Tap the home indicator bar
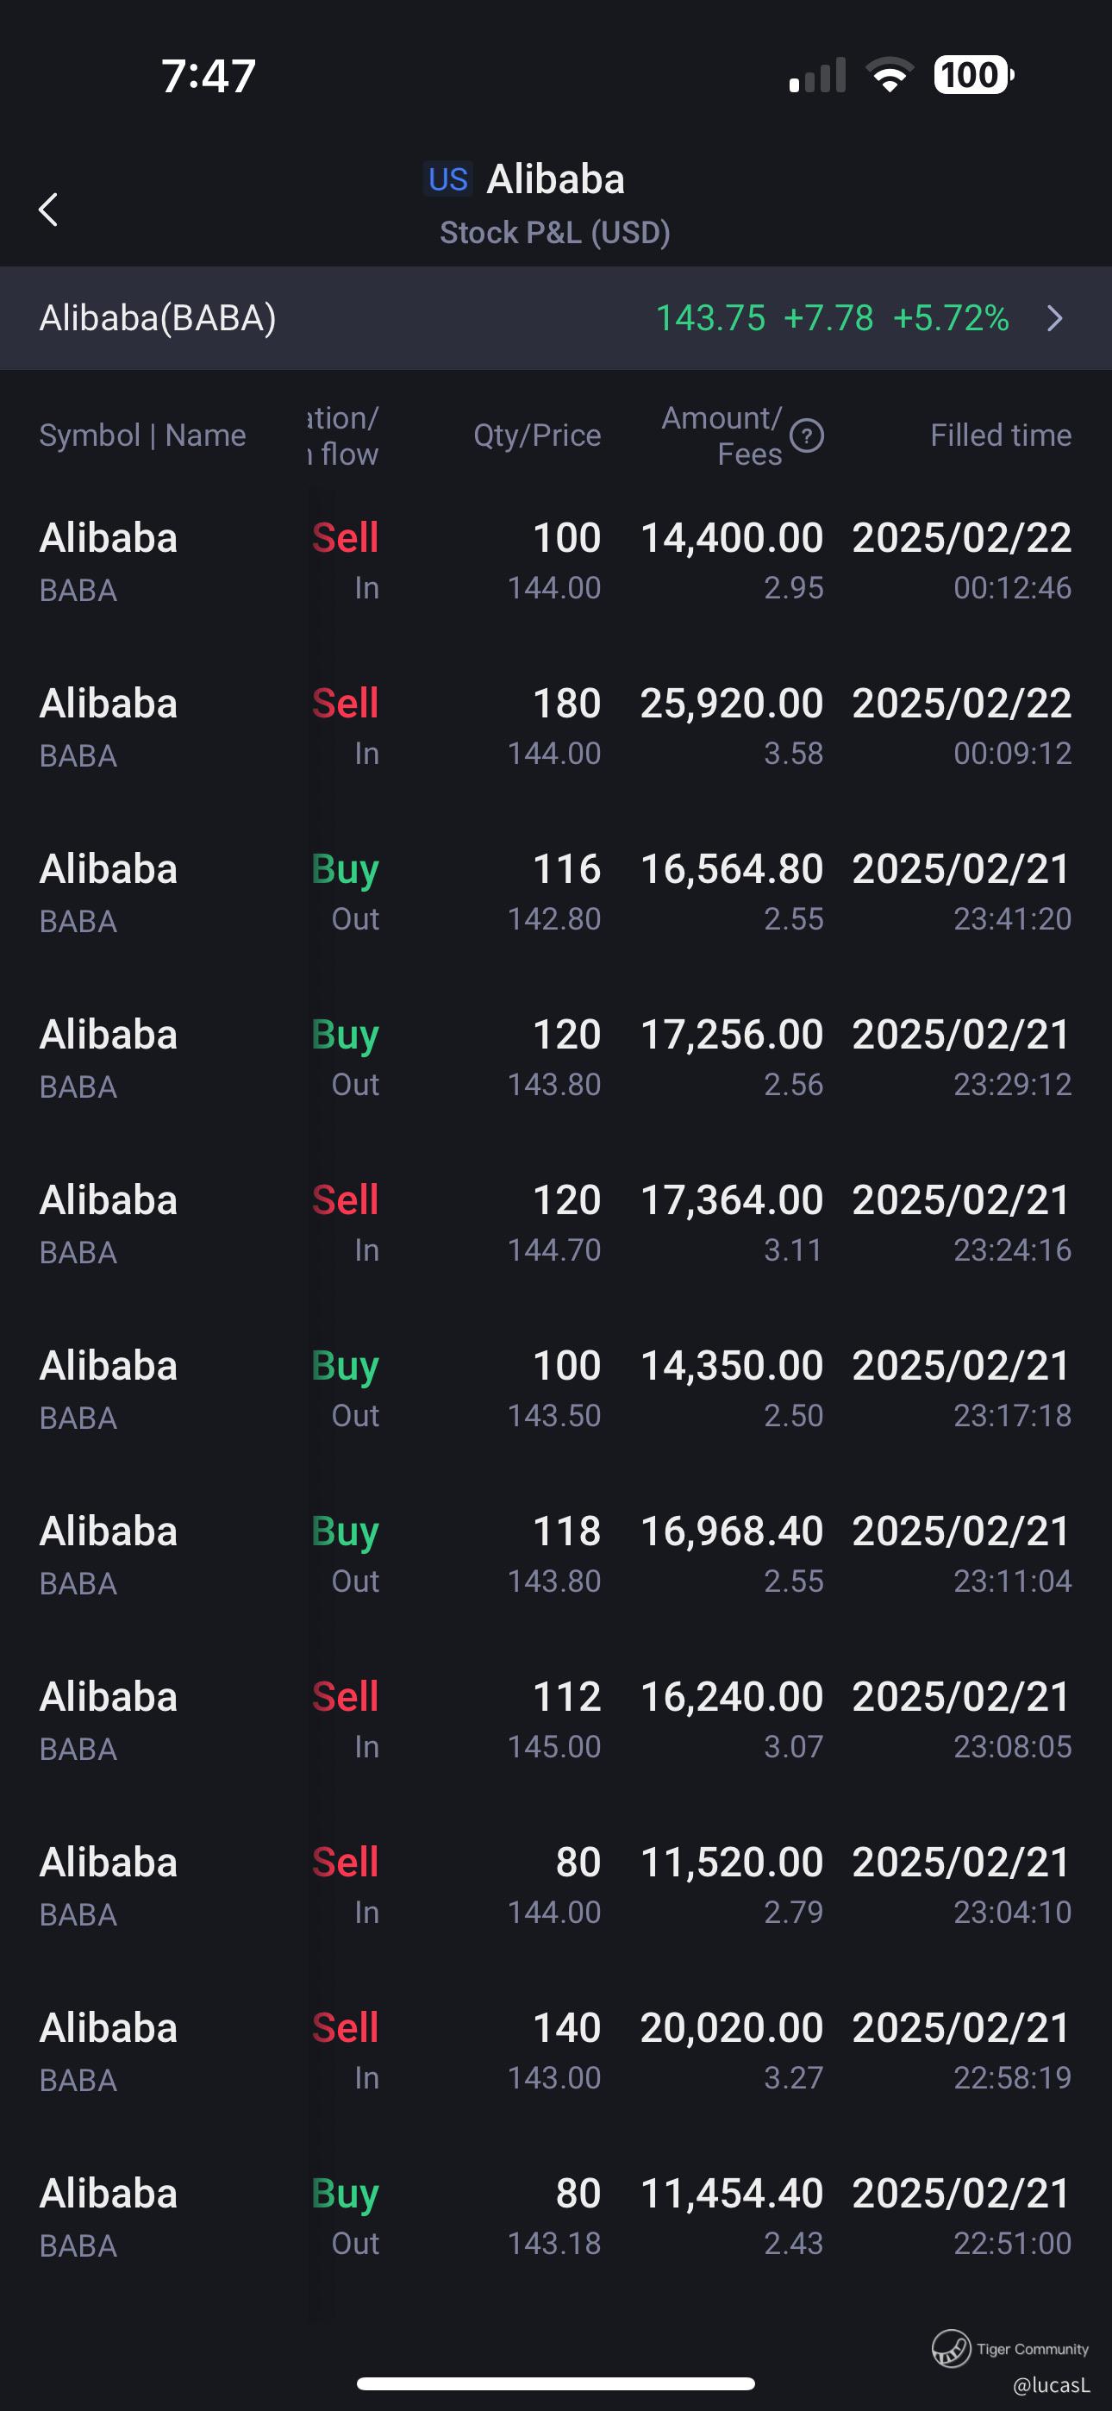The image size is (1112, 2411). coord(556,2383)
